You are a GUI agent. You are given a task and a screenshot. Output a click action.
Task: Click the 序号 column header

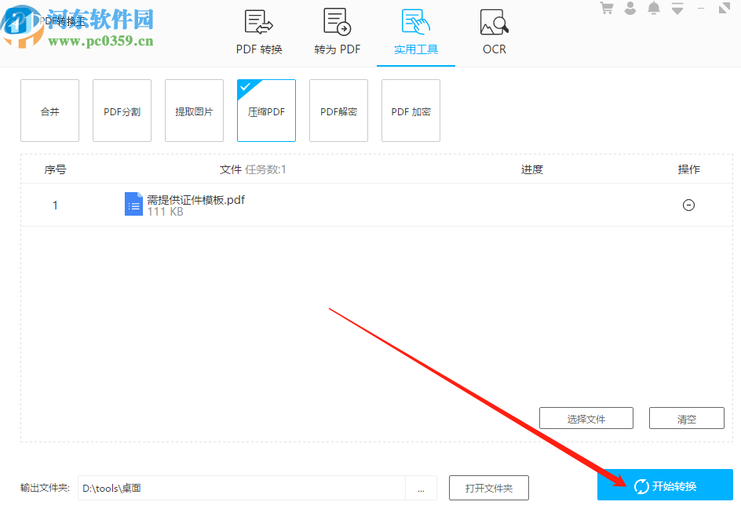coord(55,169)
